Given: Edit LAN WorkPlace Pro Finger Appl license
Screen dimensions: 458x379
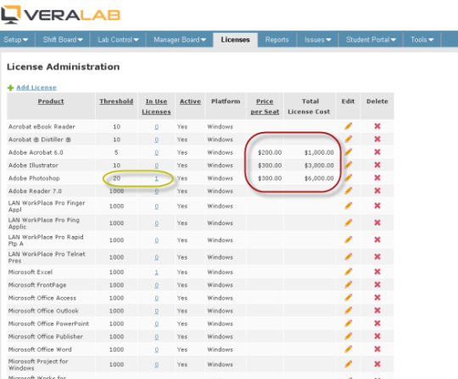Looking at the screenshot, I should (x=349, y=206).
